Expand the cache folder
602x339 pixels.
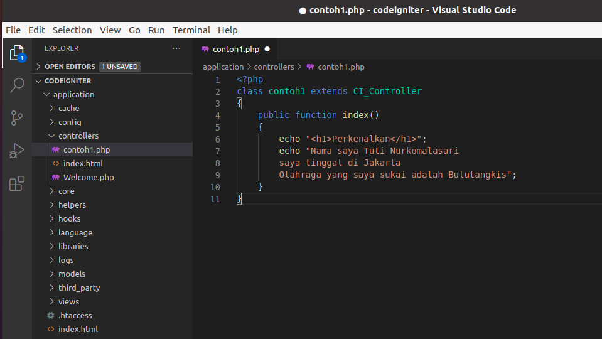coord(52,108)
